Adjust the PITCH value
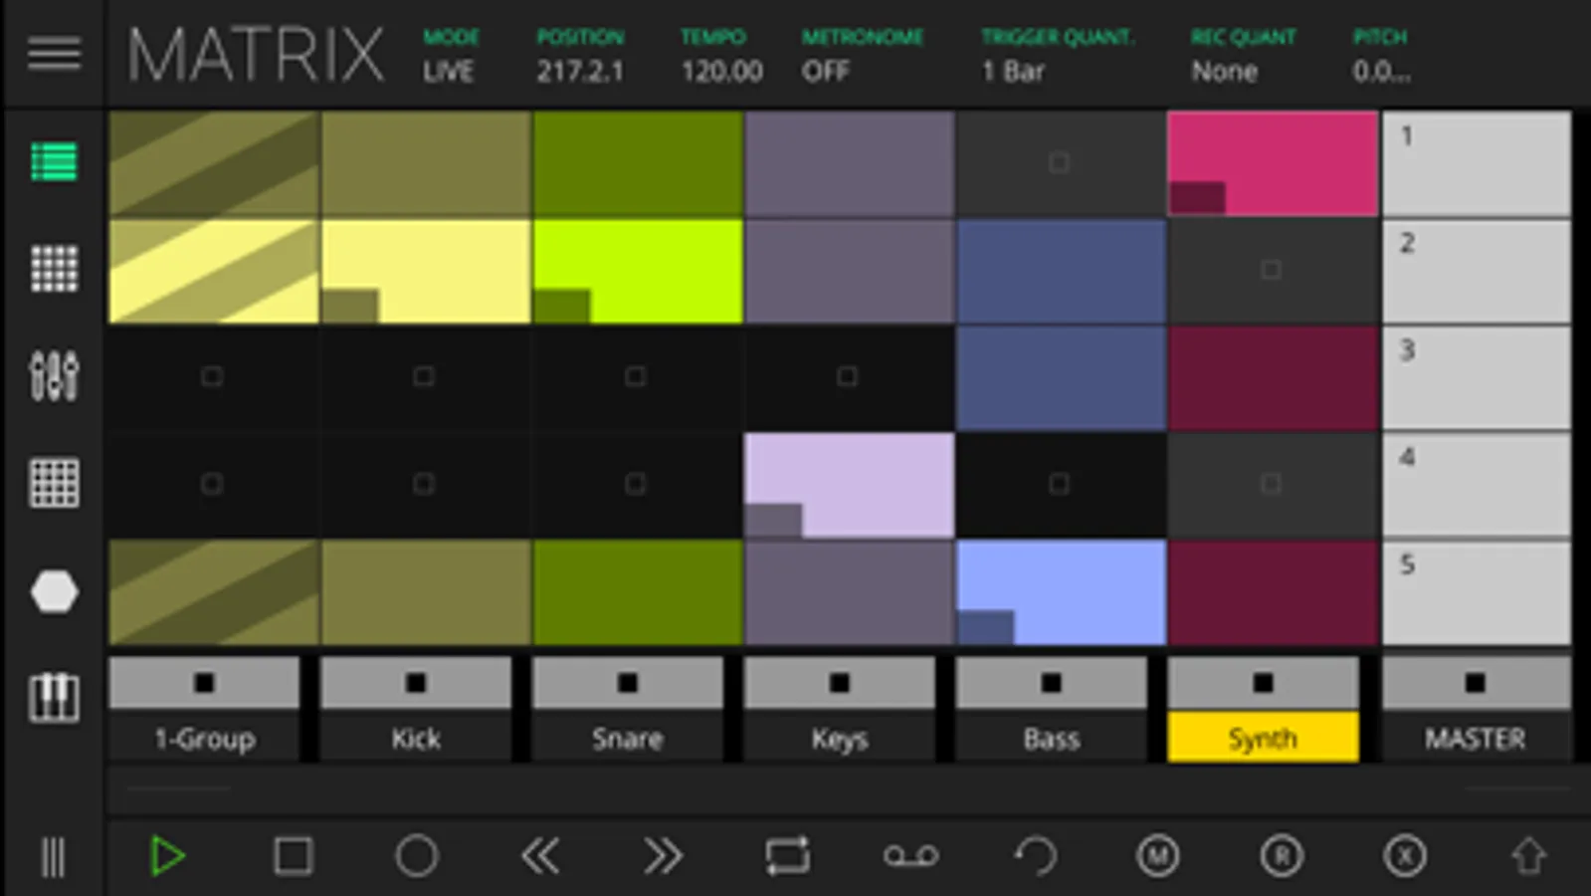The width and height of the screenshot is (1591, 896). coord(1381,56)
